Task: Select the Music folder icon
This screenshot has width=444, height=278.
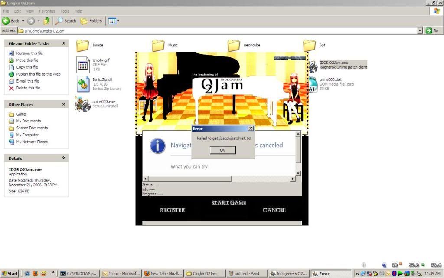Action: [158, 45]
